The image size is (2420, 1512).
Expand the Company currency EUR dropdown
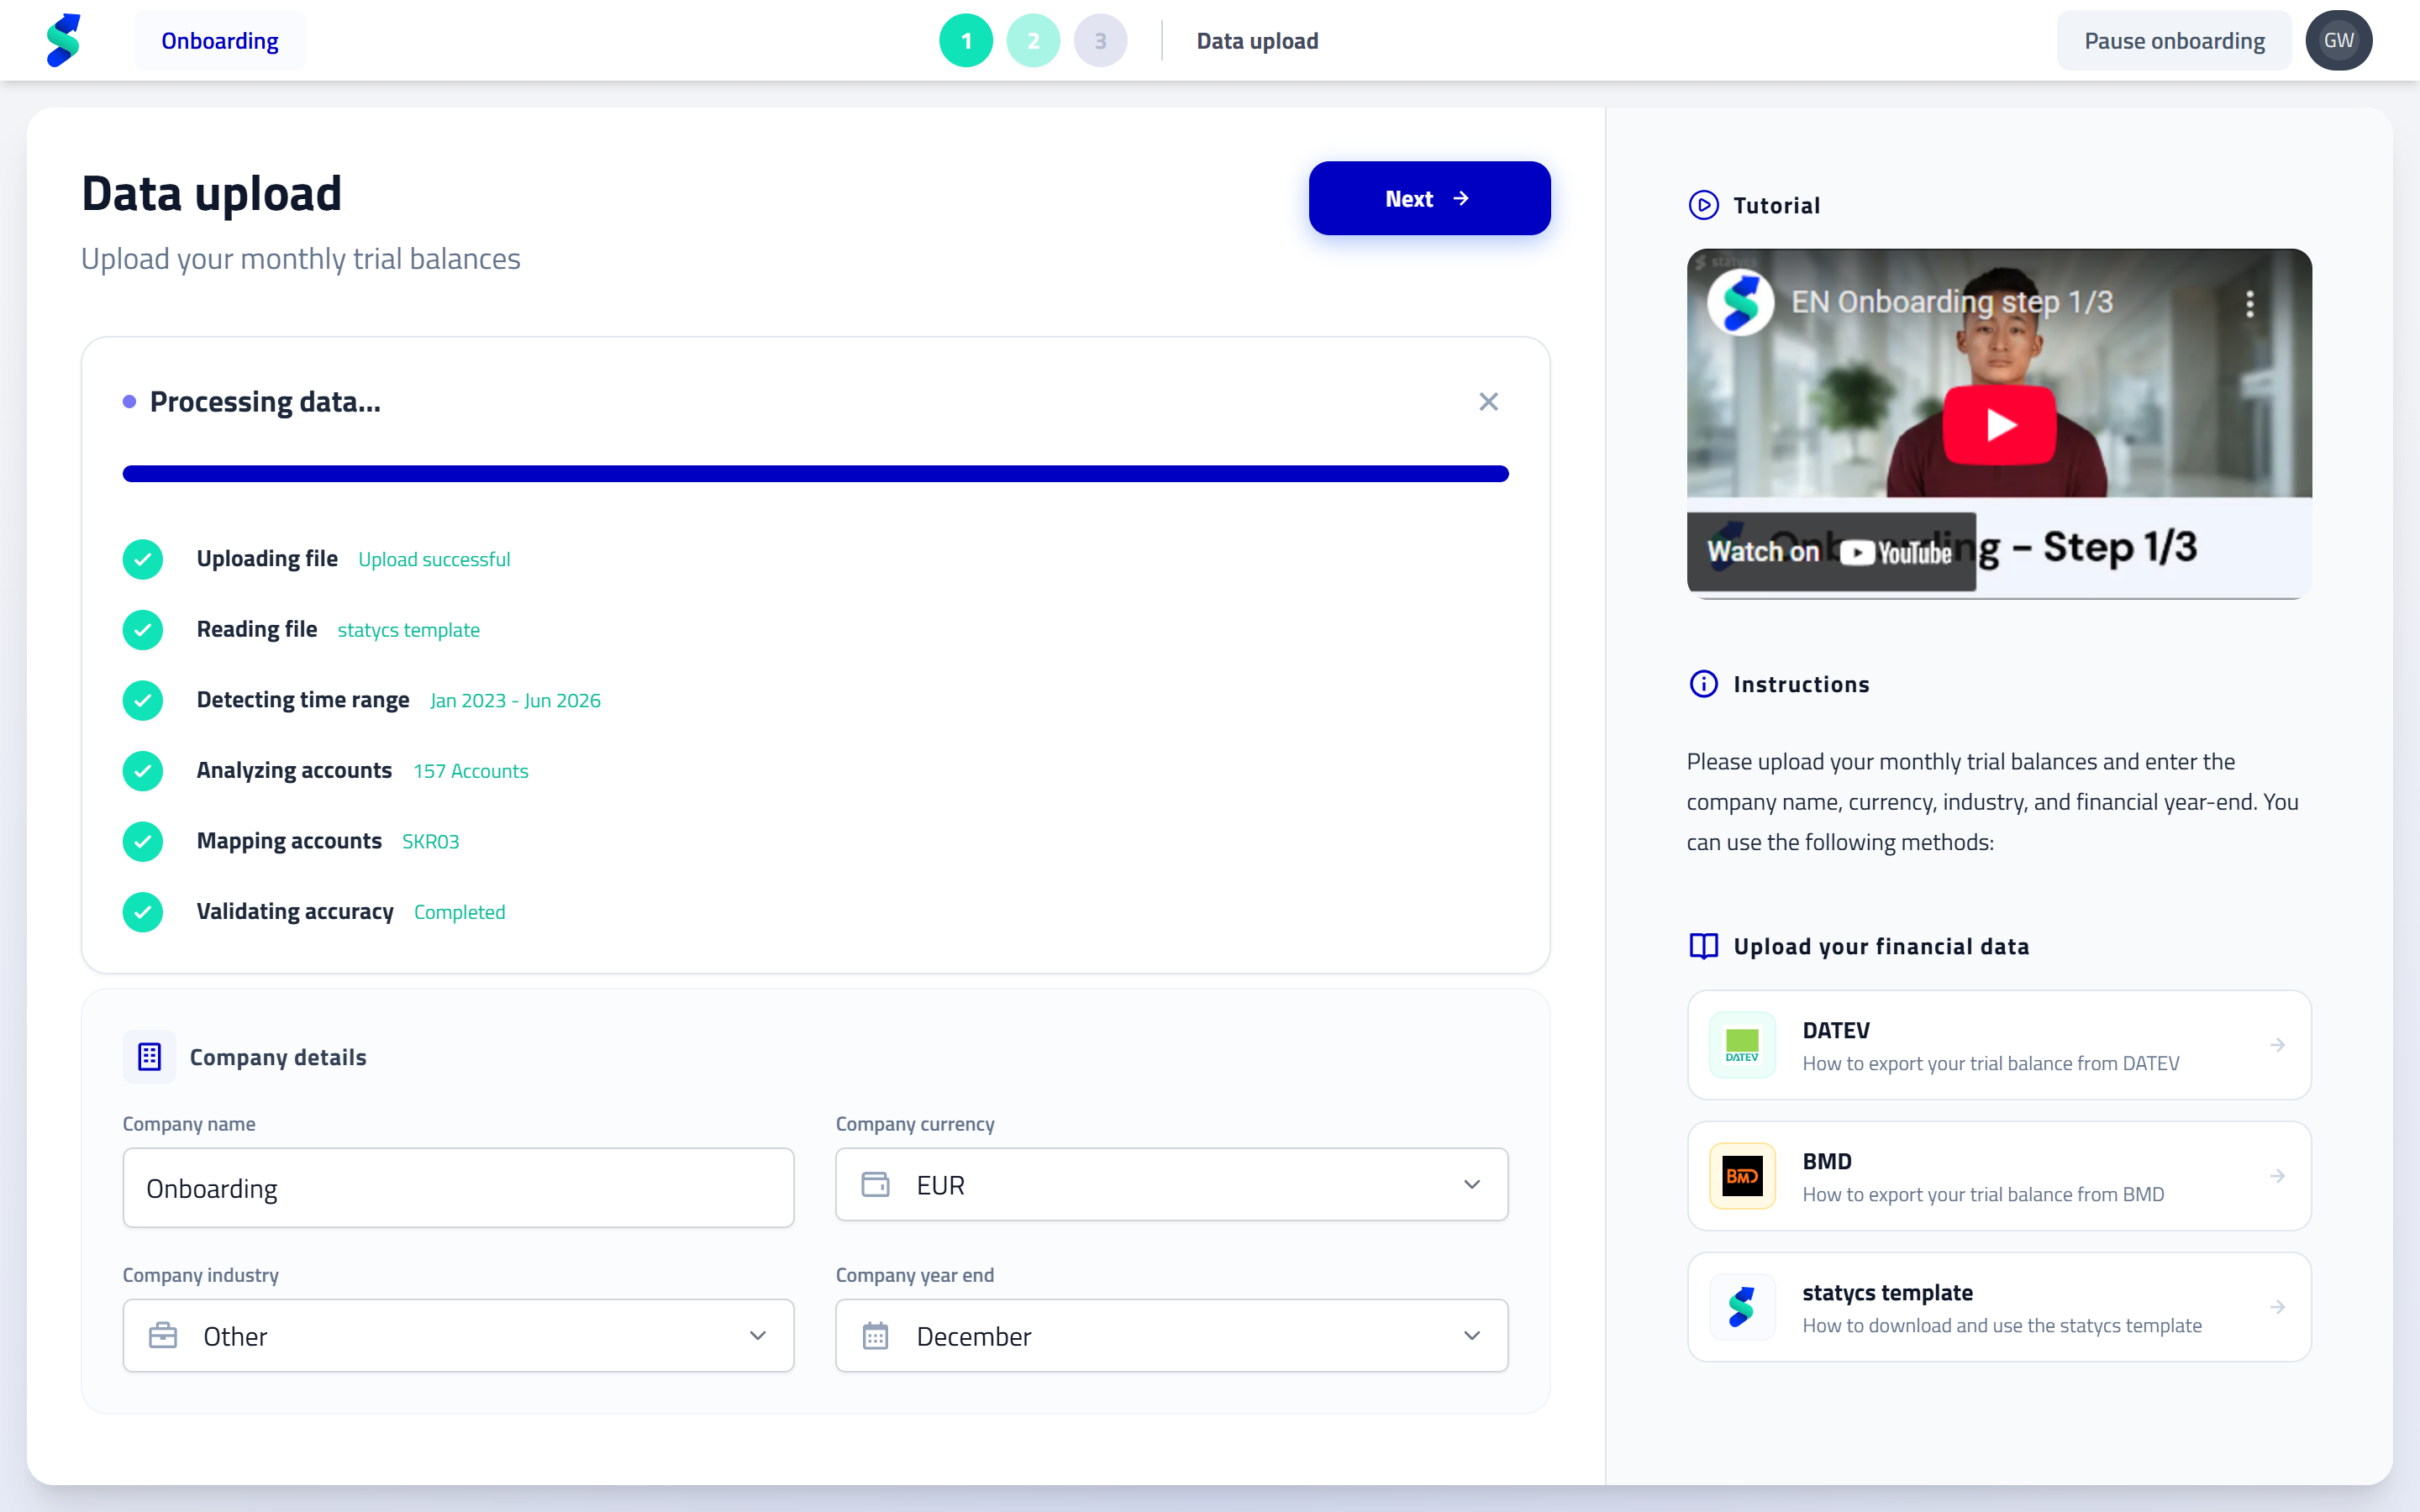(1171, 1185)
